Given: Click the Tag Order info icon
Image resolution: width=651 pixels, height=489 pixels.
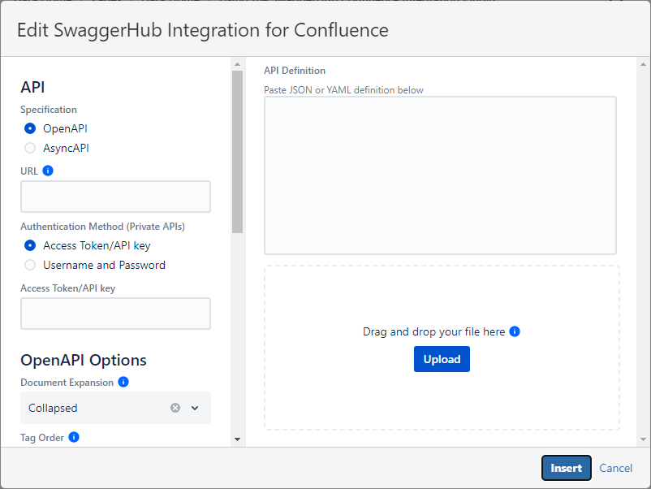Looking at the screenshot, I should coord(74,437).
